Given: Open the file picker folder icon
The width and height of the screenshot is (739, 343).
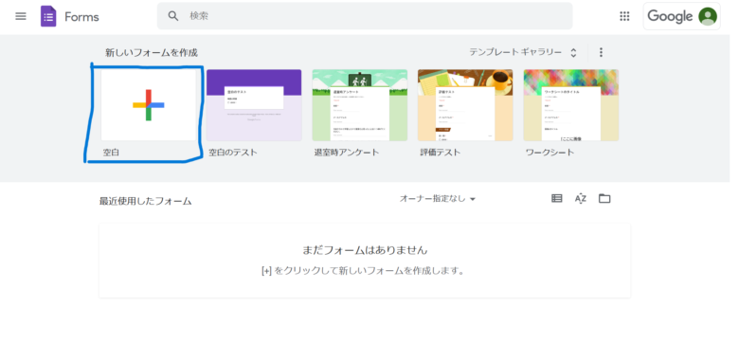Looking at the screenshot, I should pyautogui.click(x=604, y=198).
